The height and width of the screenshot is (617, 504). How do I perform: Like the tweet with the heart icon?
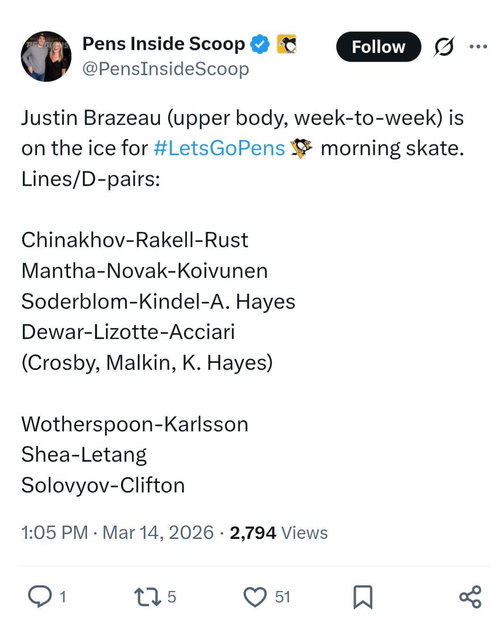click(255, 597)
